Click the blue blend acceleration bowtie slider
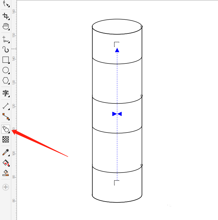The image size is (218, 220). pyautogui.click(x=117, y=114)
